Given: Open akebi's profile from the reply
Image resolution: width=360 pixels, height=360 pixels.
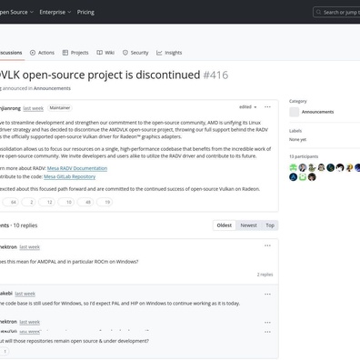Looking at the screenshot, I should click(x=6, y=294).
